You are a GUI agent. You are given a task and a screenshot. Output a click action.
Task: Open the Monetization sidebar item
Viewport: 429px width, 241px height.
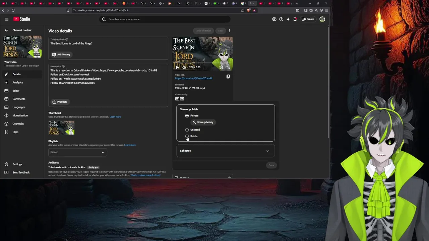tap(22, 115)
